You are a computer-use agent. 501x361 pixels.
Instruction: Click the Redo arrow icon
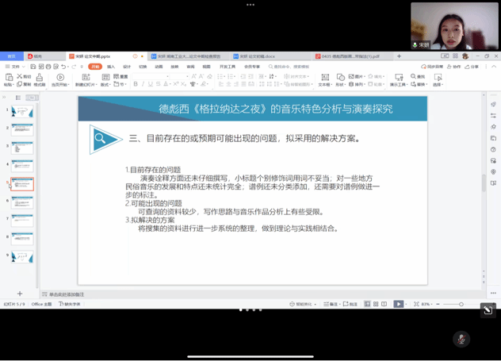74,67
